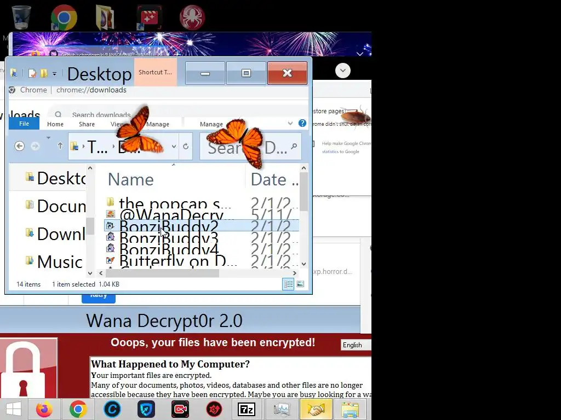Click the blue Help question mark icon
Screen dimensions: 561x420
click(302, 123)
